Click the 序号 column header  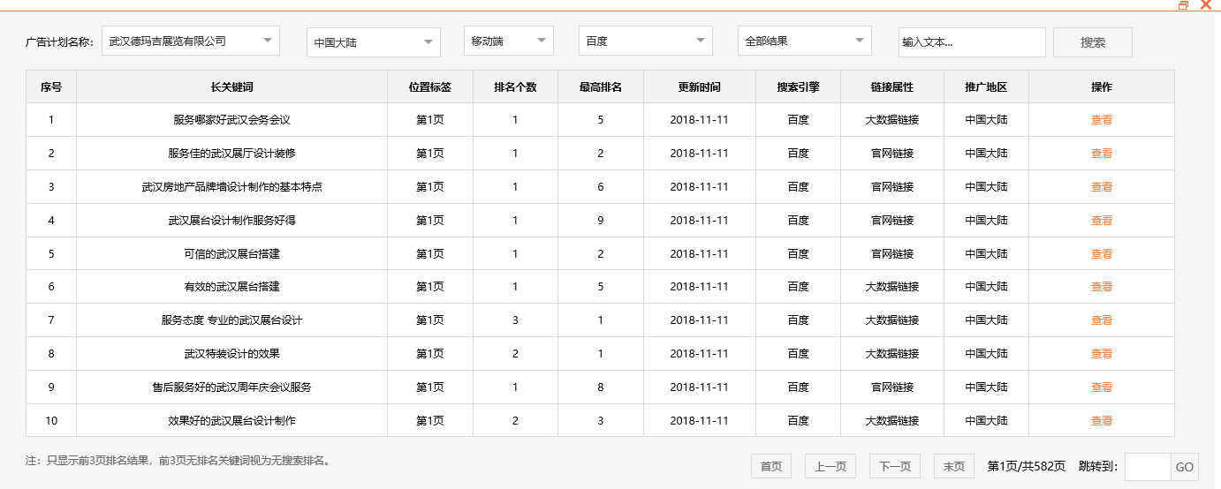pos(51,87)
